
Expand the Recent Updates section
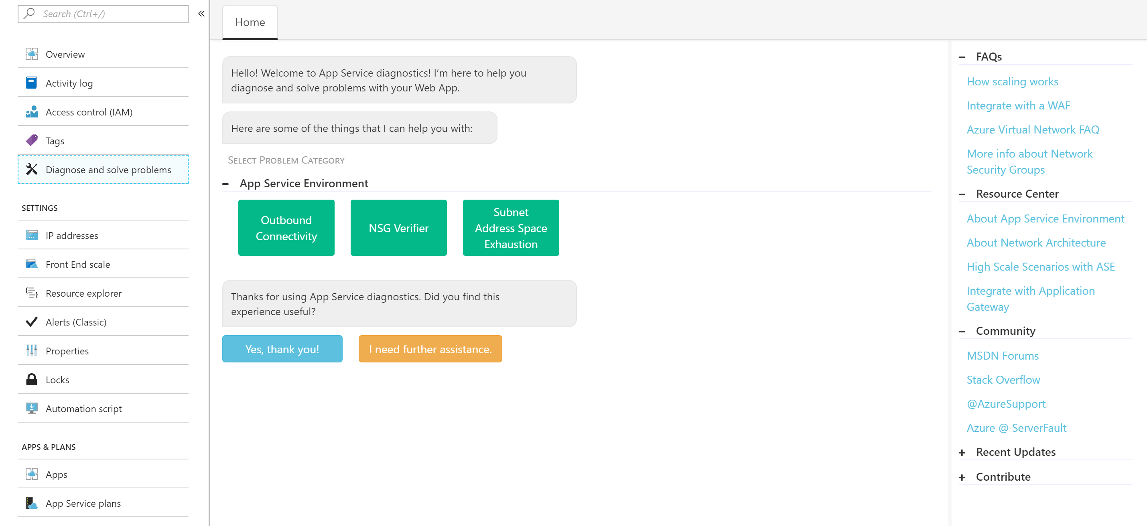(962, 452)
